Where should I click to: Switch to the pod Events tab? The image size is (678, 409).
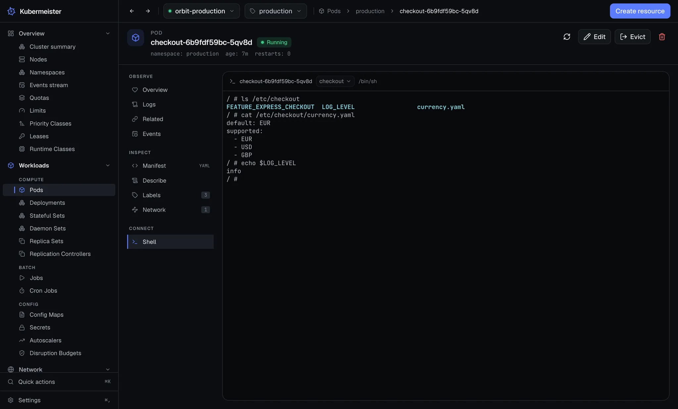click(x=170, y=134)
